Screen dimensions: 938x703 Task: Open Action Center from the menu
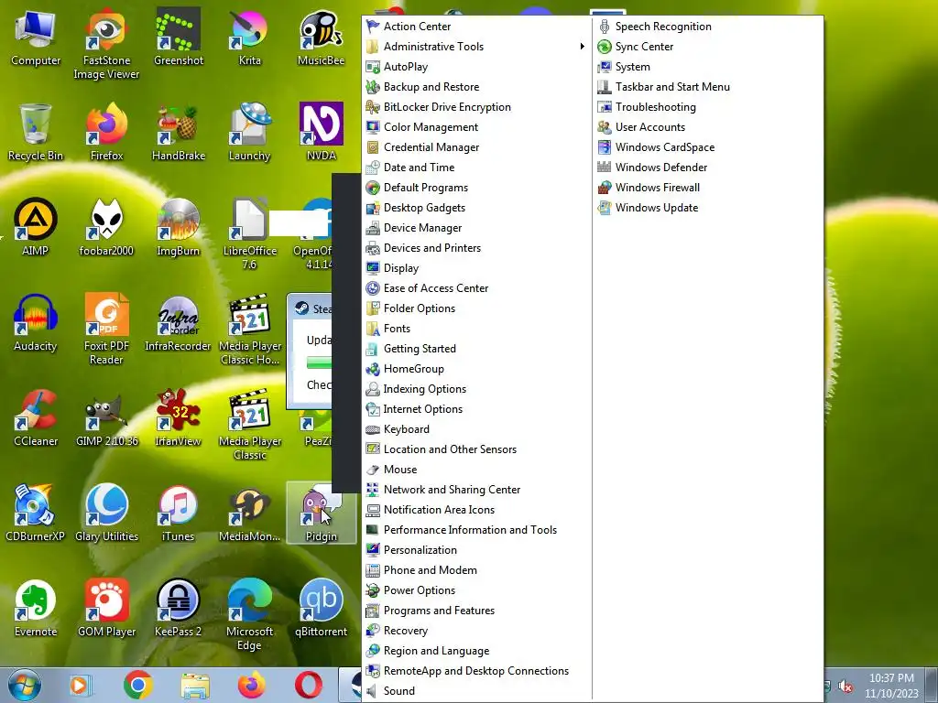[476, 27]
